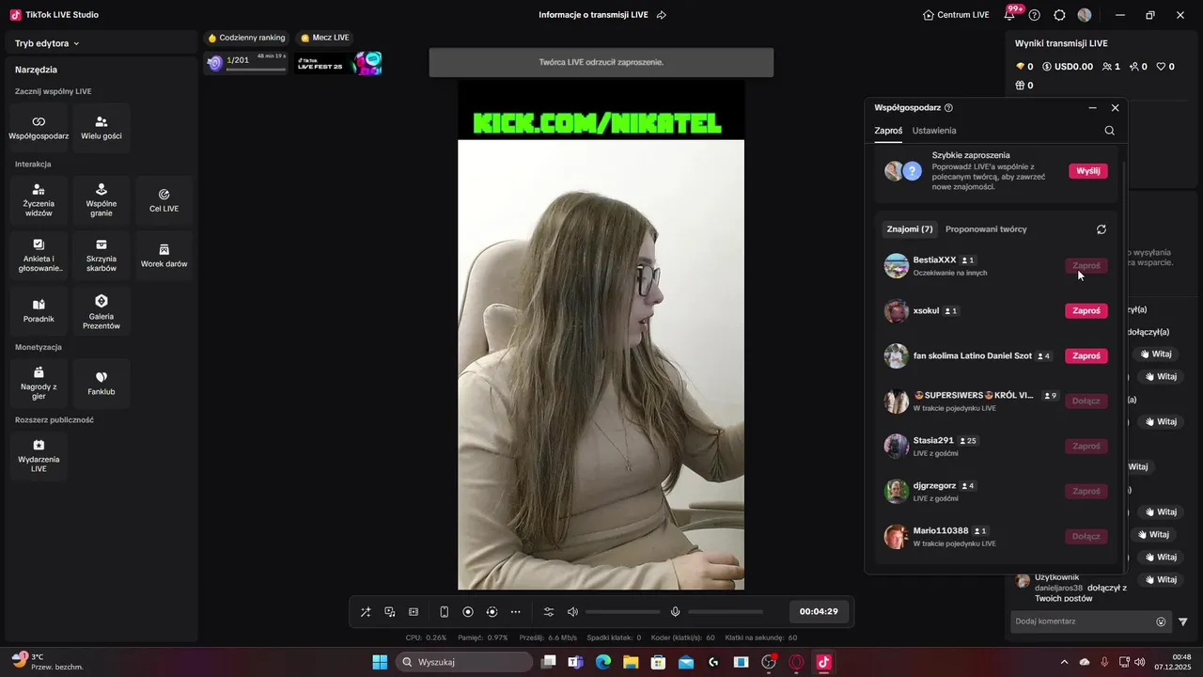Click the Wyszukaj taskbar search box

point(464,662)
